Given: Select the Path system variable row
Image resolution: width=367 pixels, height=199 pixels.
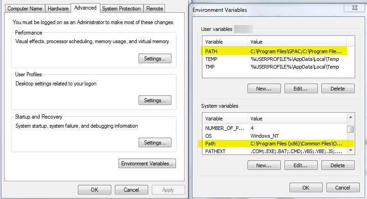Looking at the screenshot, I should (x=274, y=144).
